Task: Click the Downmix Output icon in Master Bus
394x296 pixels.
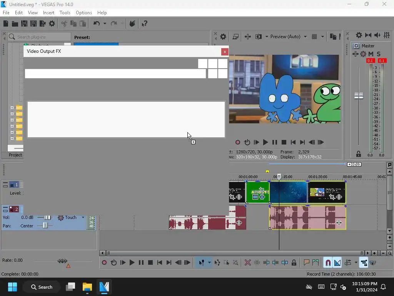Action: 368,35
